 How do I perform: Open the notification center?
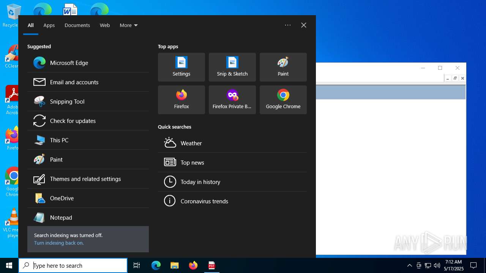coord(473,265)
